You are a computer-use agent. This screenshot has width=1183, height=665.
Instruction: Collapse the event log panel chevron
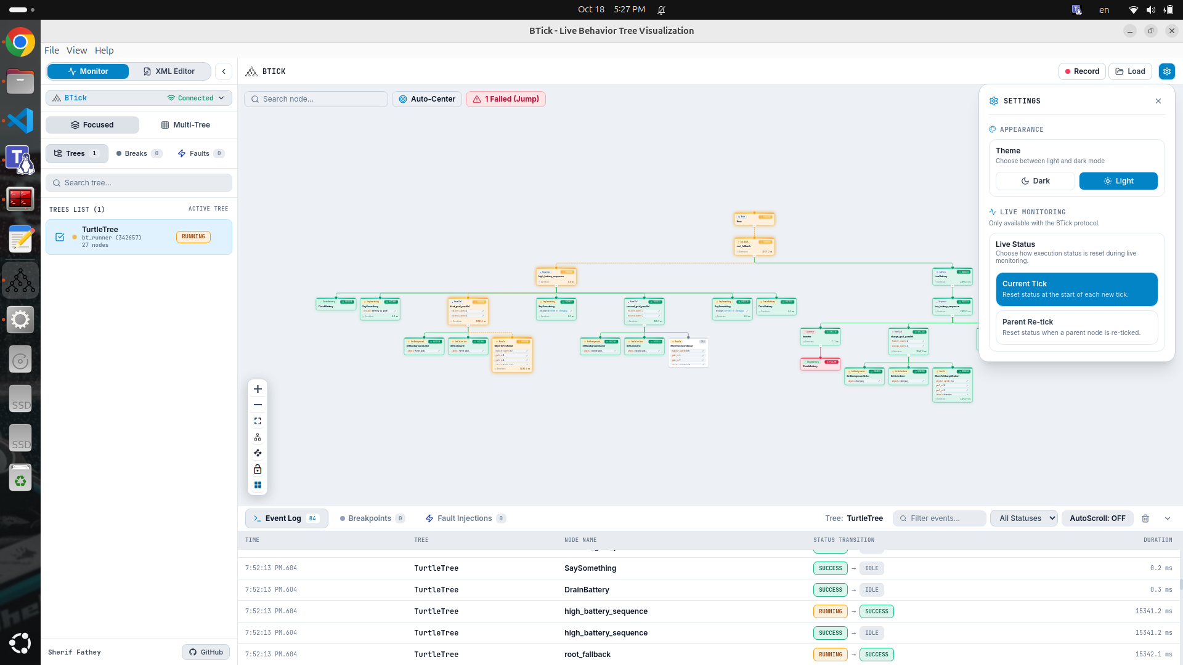1168,518
